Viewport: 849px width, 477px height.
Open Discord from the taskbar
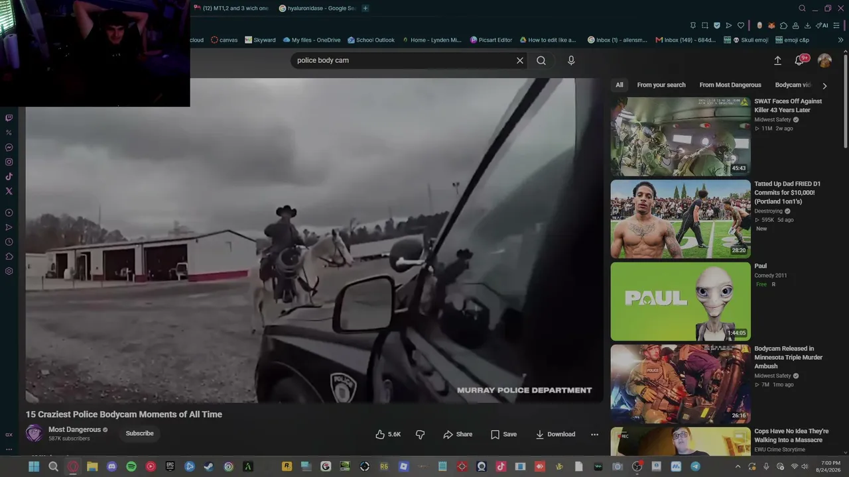pyautogui.click(x=111, y=466)
